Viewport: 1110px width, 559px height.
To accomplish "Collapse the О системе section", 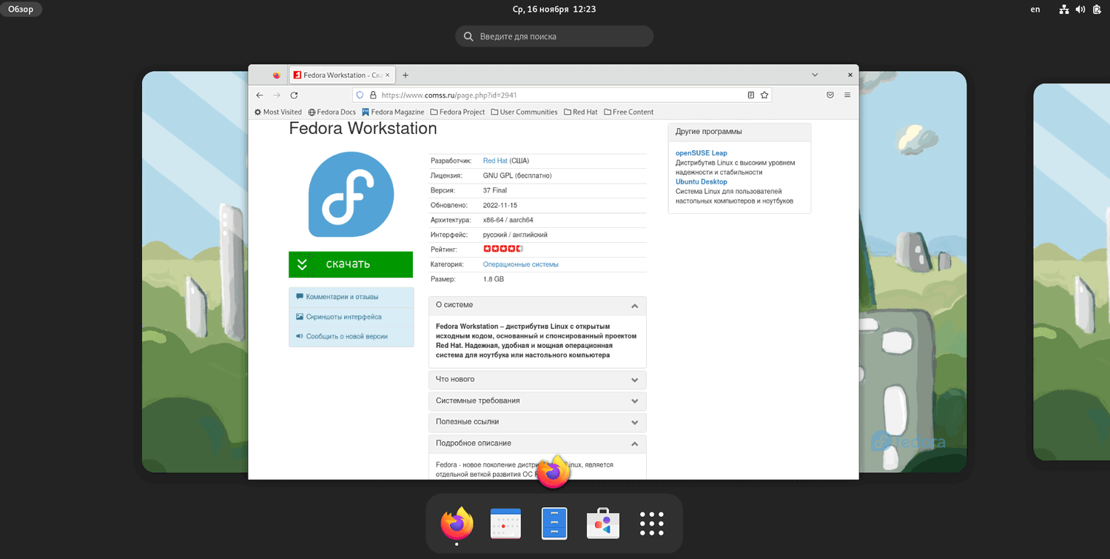I will 537,305.
